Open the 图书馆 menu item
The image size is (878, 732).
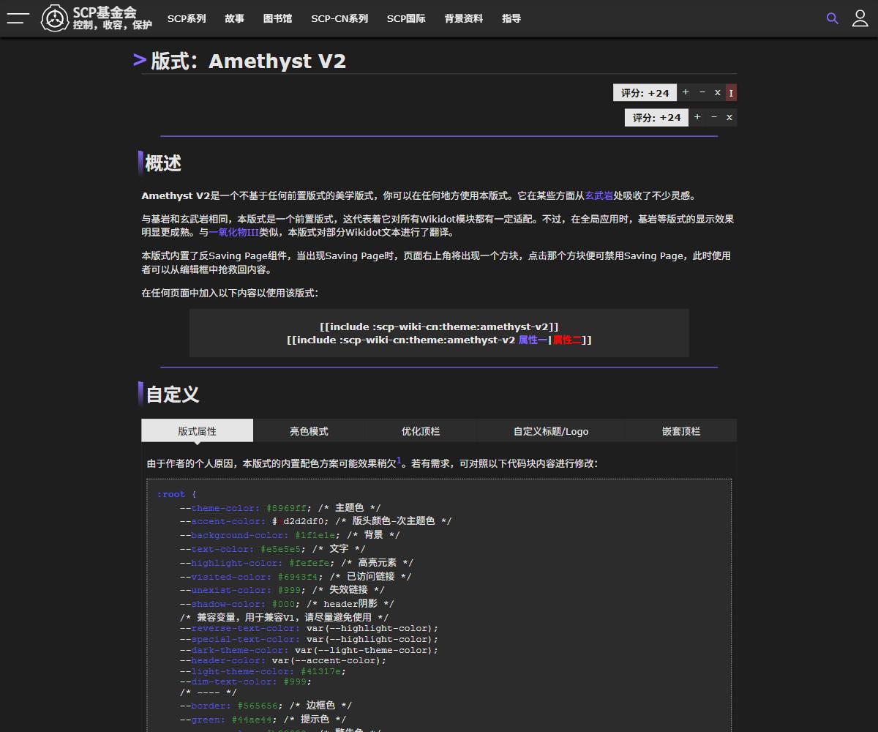click(x=277, y=18)
